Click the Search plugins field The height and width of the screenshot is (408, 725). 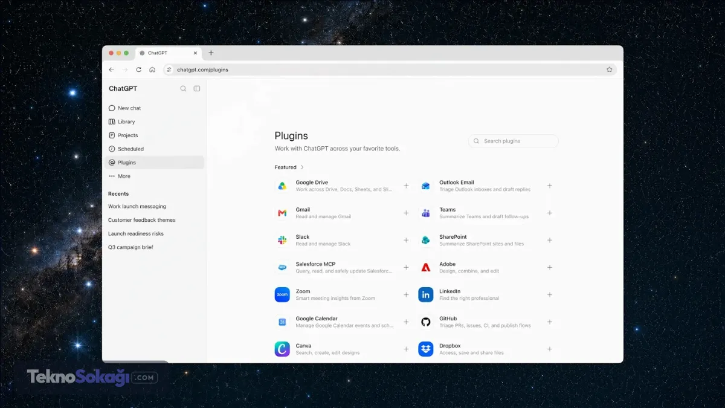tap(514, 141)
